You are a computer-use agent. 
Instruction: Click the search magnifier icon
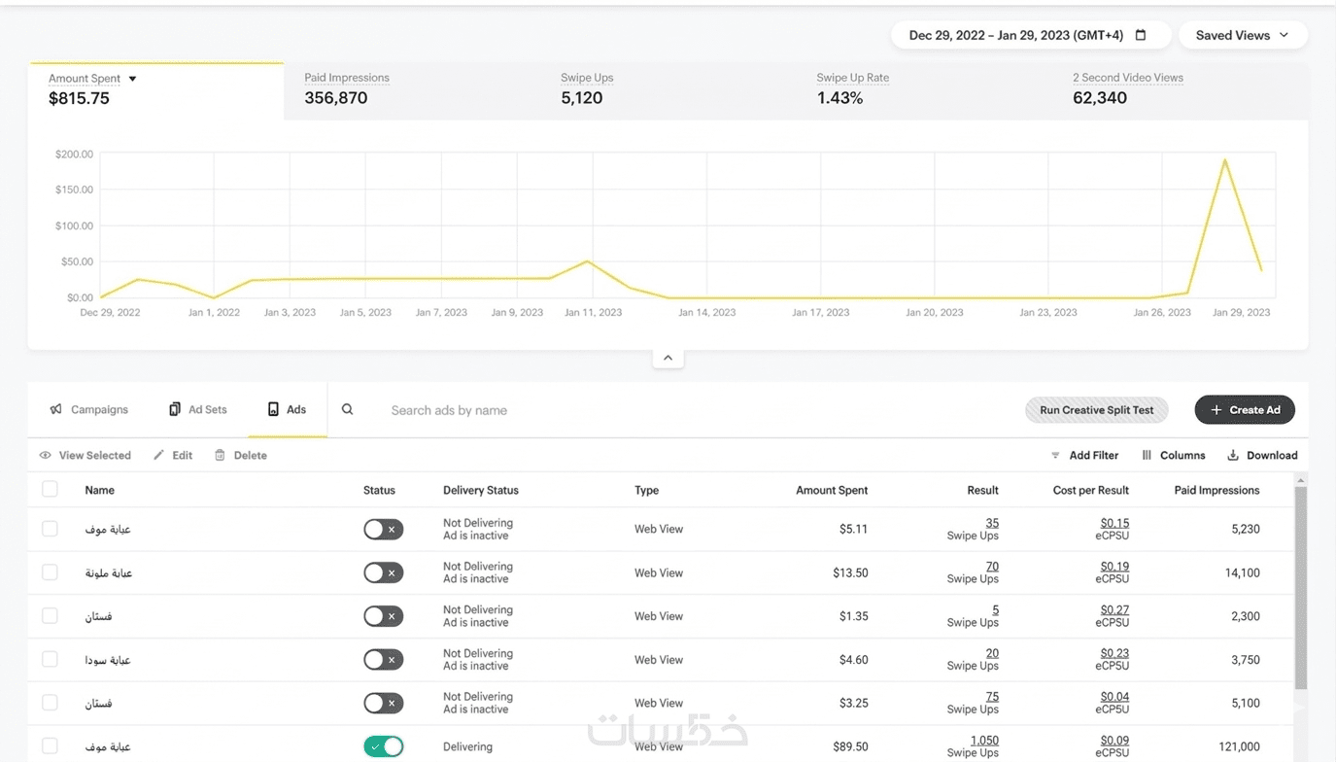(x=347, y=410)
